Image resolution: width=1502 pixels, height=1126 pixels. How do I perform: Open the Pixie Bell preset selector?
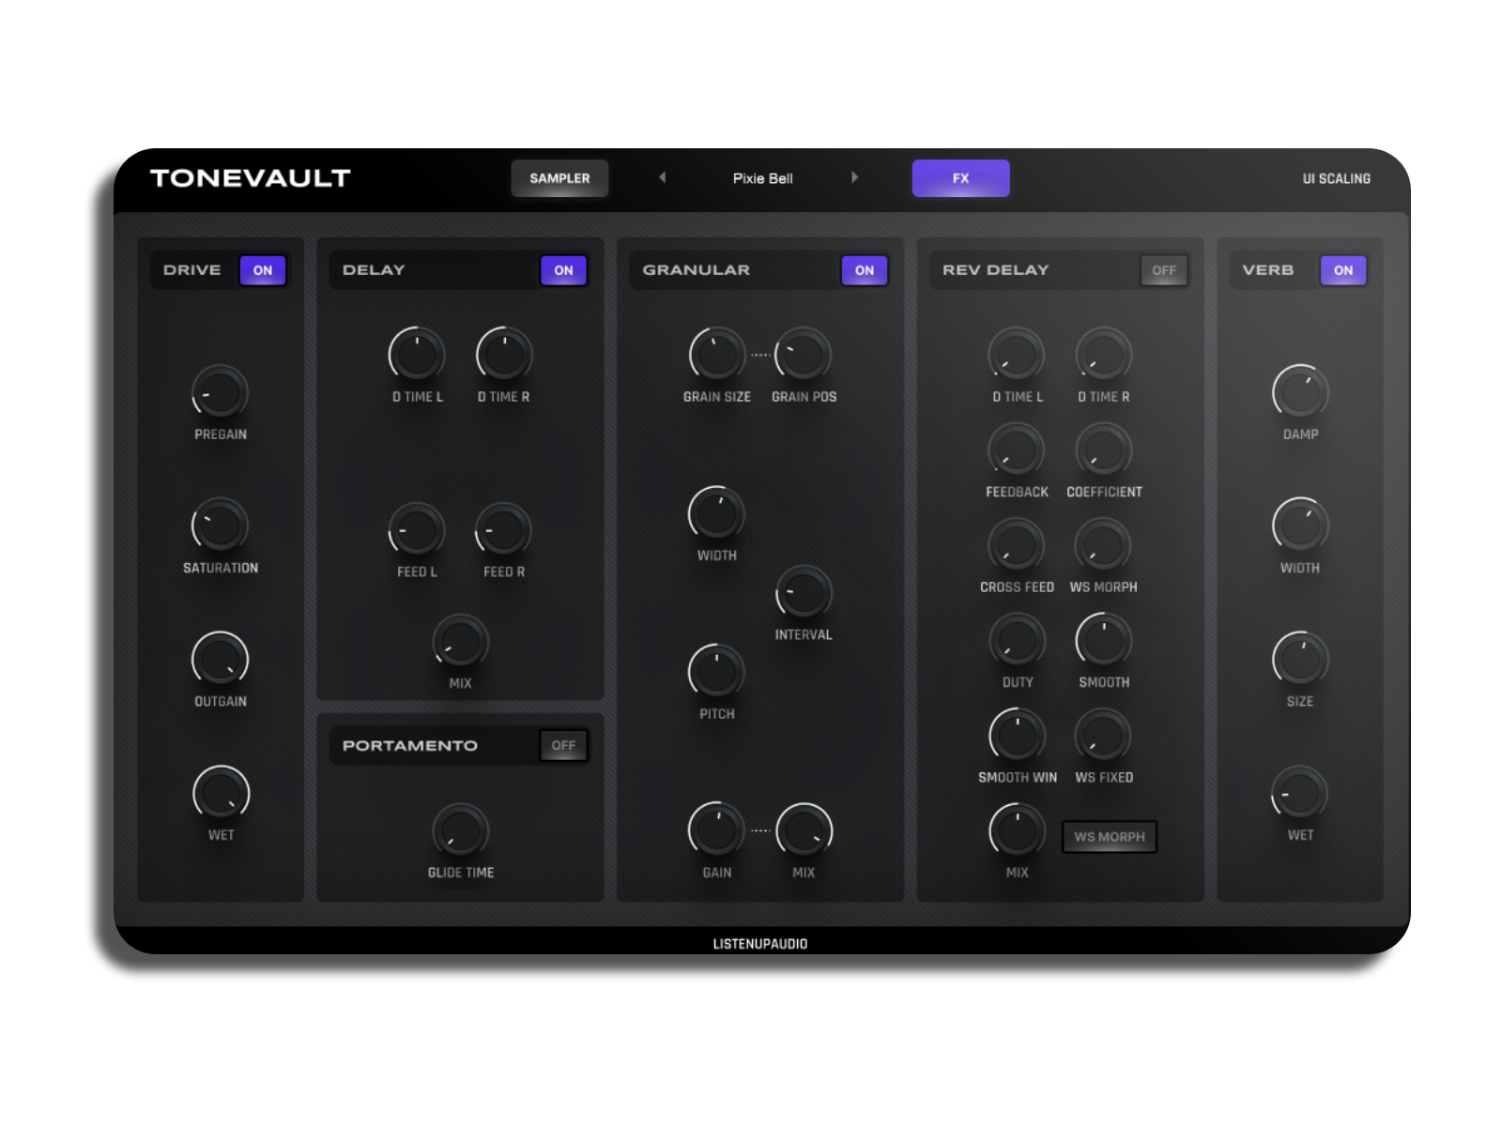click(762, 178)
